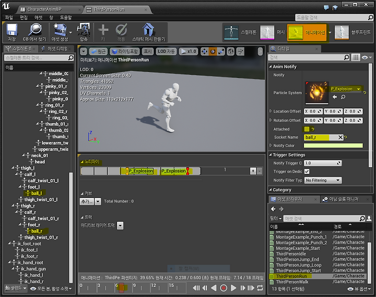Open the 파일 menu
Image resolution: width=376 pixels, height=297 pixels.
pyautogui.click(x=9, y=18)
